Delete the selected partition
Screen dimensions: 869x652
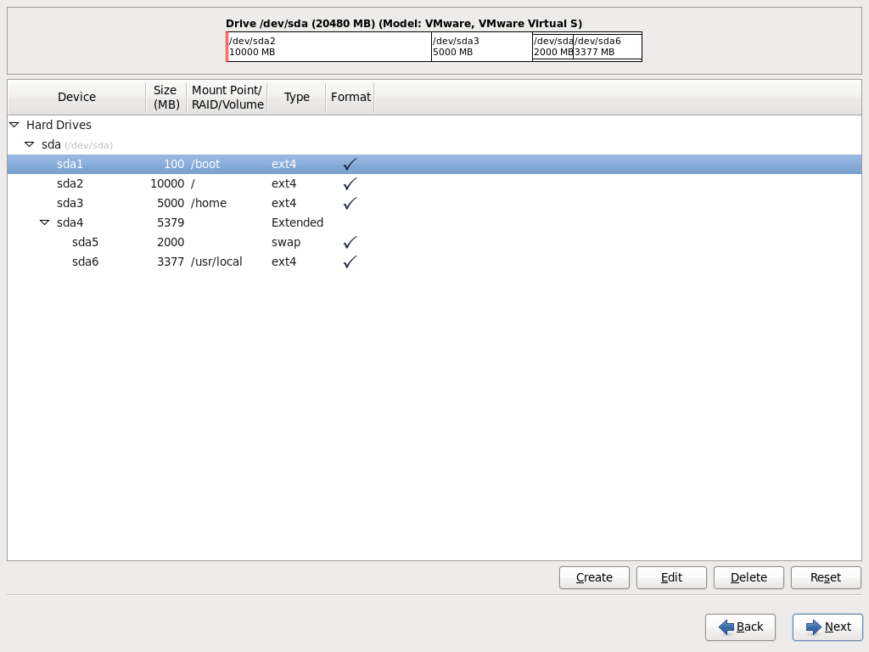748,577
